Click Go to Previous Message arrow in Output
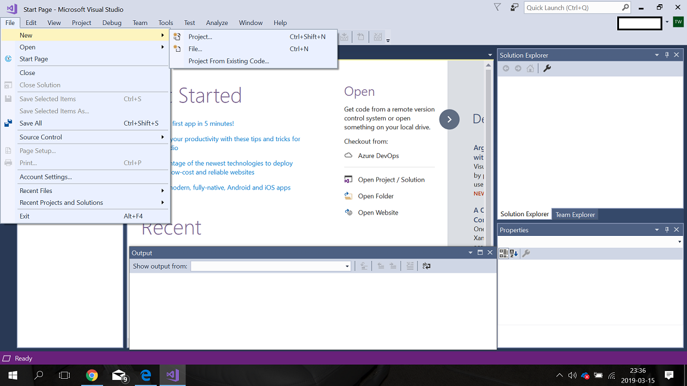This screenshot has width=687, height=386. 380,266
